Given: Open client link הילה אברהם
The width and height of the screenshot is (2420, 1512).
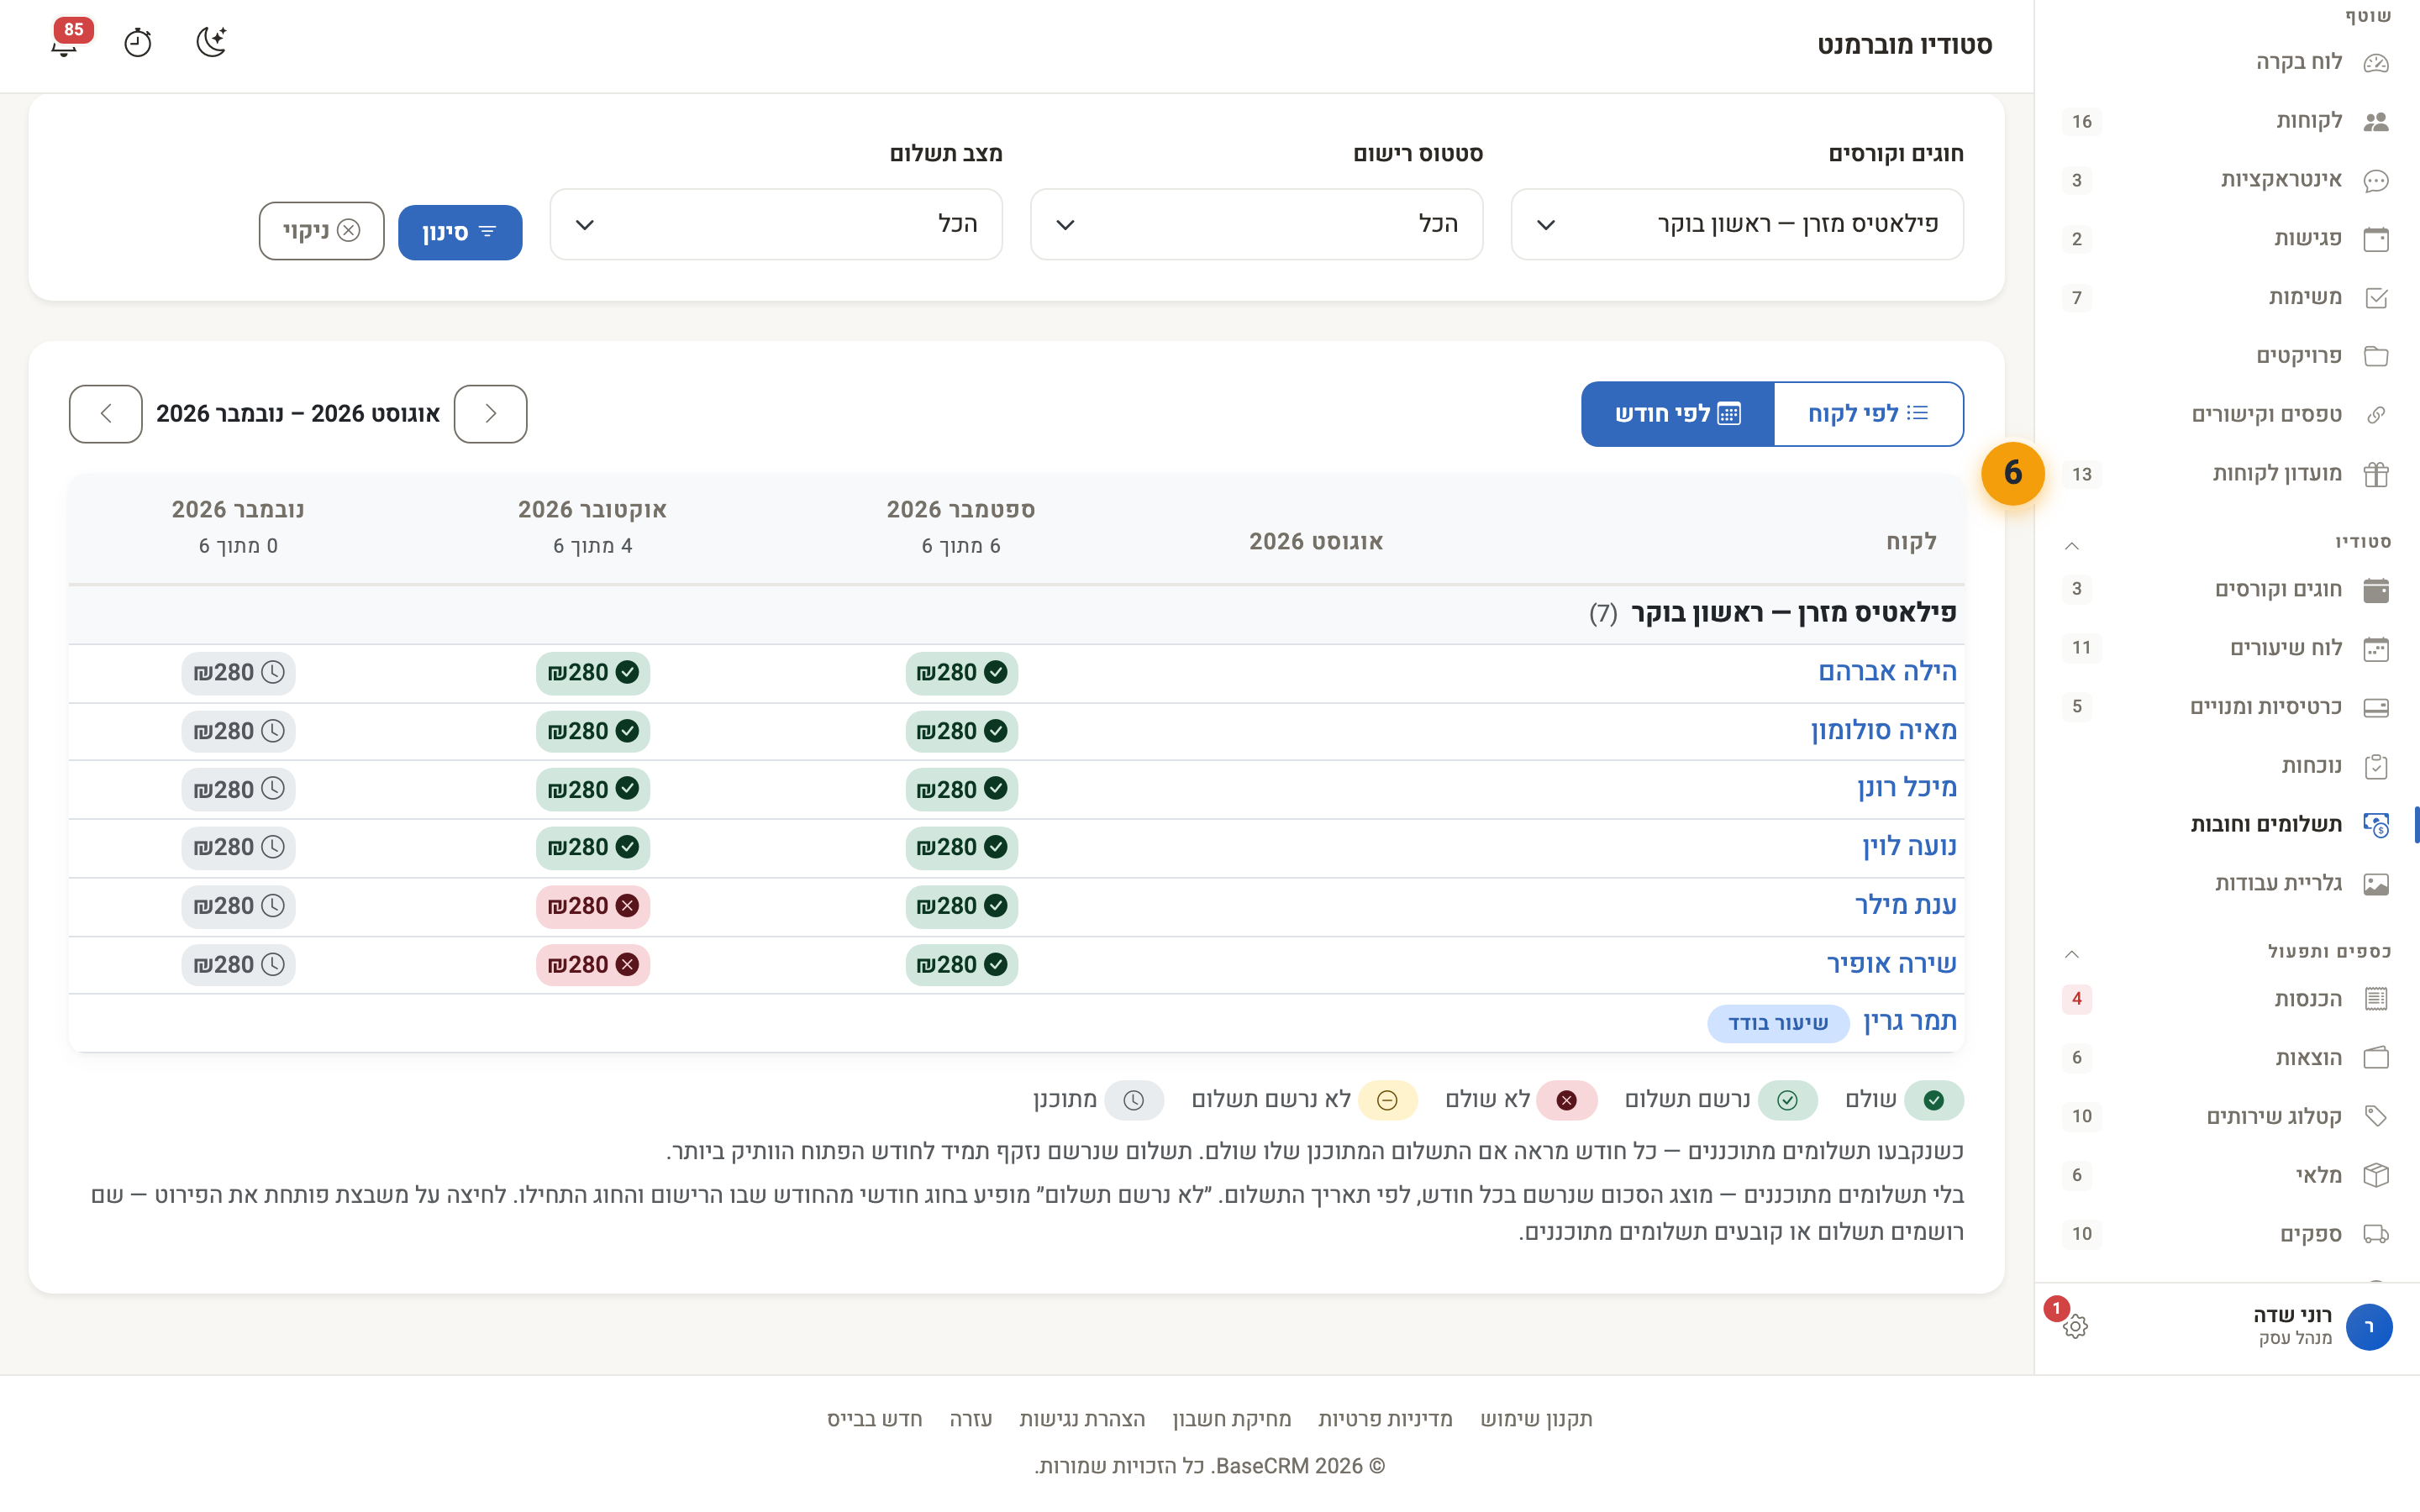Looking at the screenshot, I should click(1887, 672).
